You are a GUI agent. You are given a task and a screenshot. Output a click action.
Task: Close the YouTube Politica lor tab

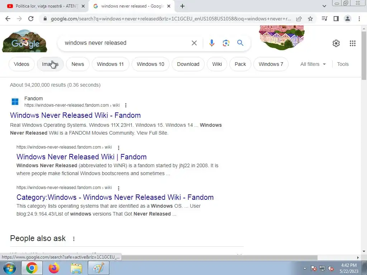(83, 6)
